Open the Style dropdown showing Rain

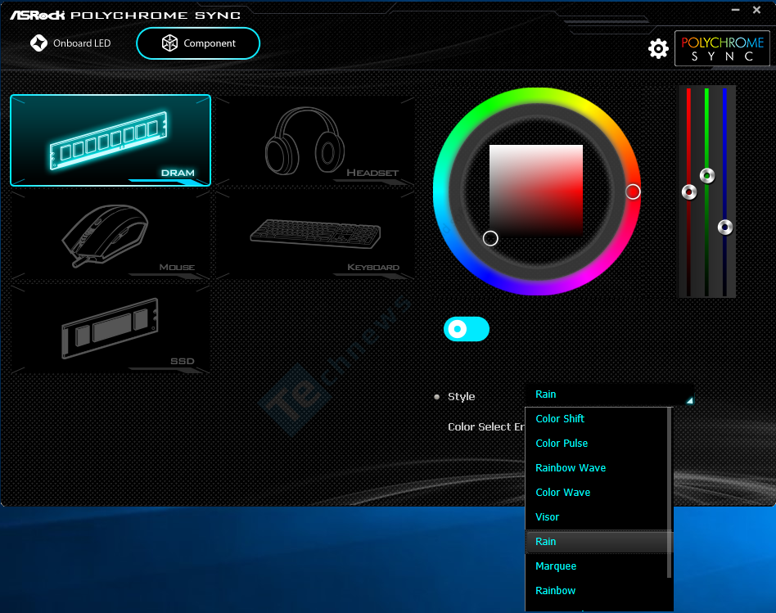coord(609,394)
